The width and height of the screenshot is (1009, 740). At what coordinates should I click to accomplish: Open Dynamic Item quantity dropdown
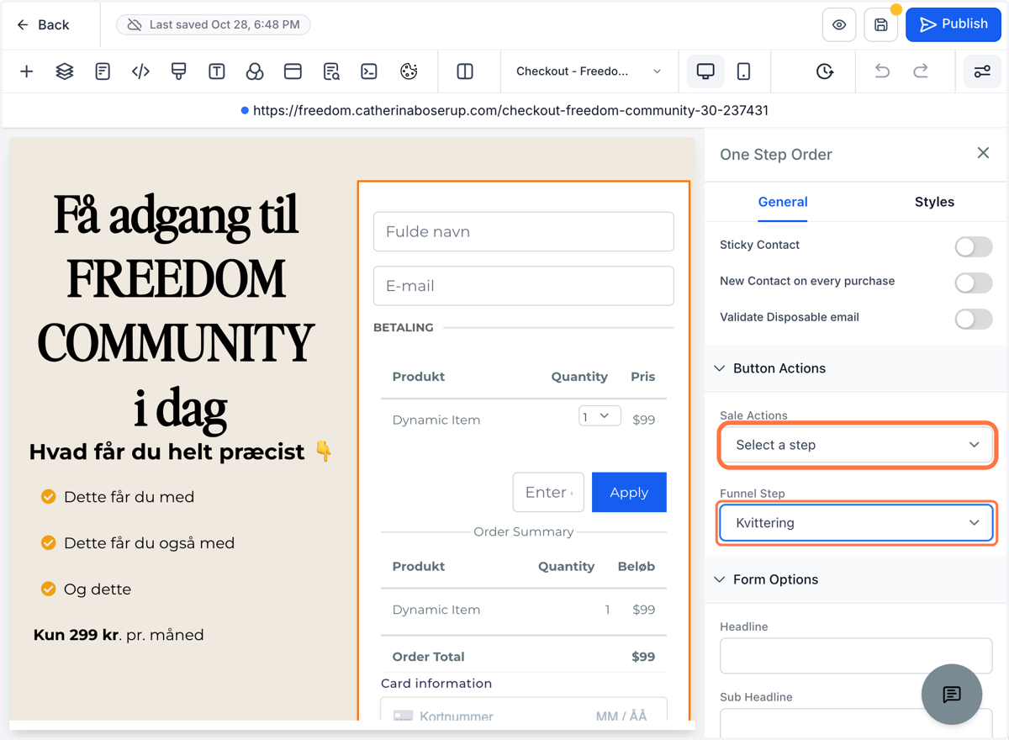(x=600, y=415)
